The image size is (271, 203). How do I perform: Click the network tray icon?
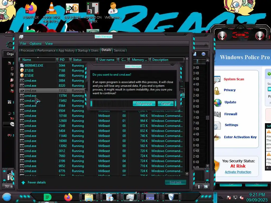(x=235, y=197)
